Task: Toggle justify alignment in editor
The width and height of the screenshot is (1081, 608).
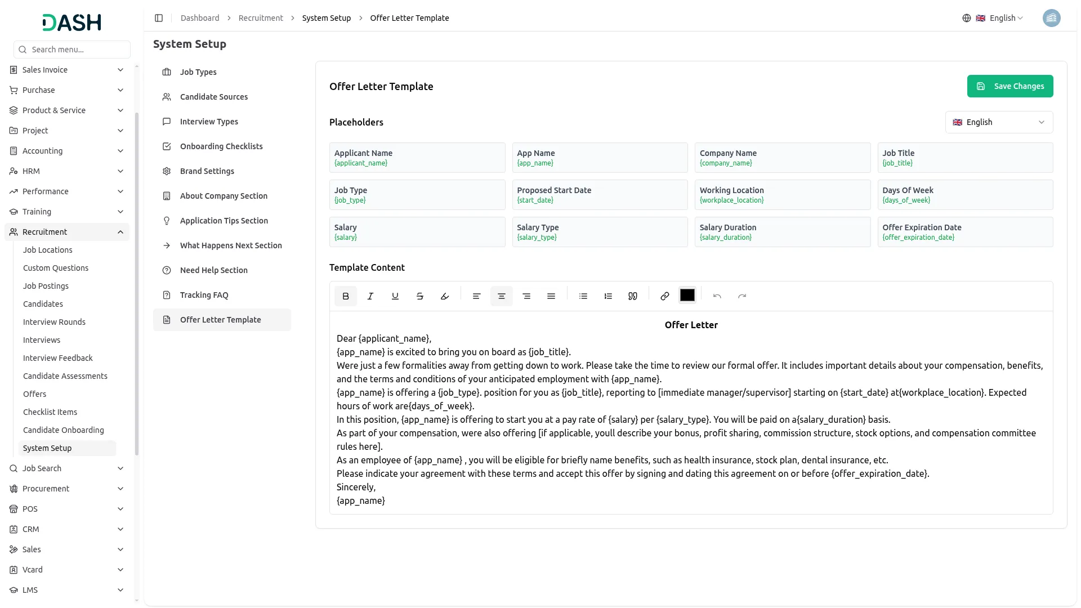Action: point(551,296)
